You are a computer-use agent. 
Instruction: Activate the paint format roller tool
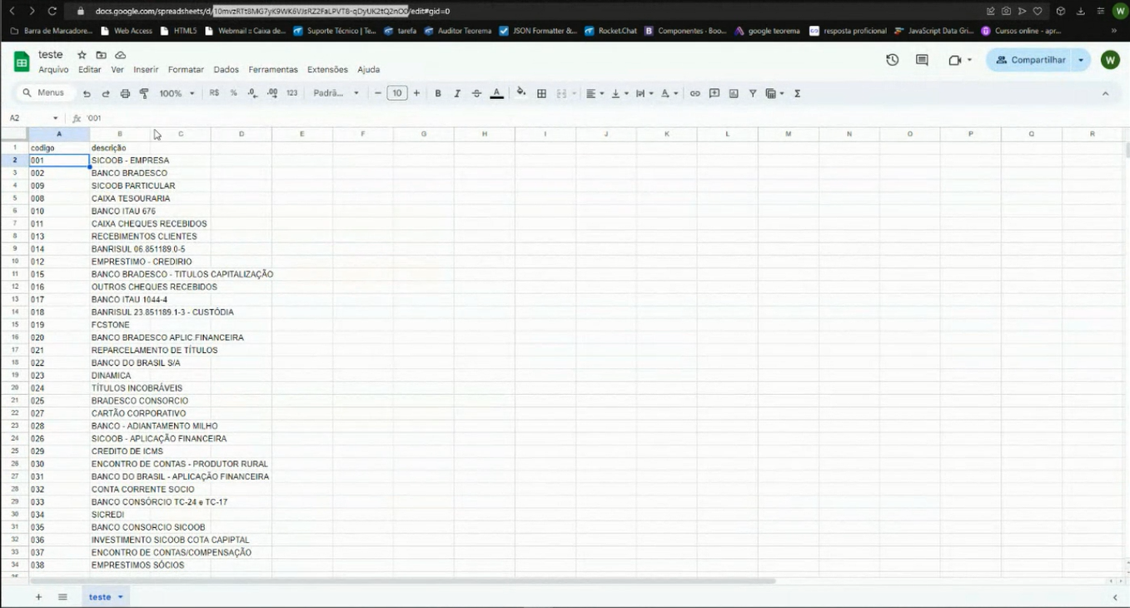pos(144,93)
